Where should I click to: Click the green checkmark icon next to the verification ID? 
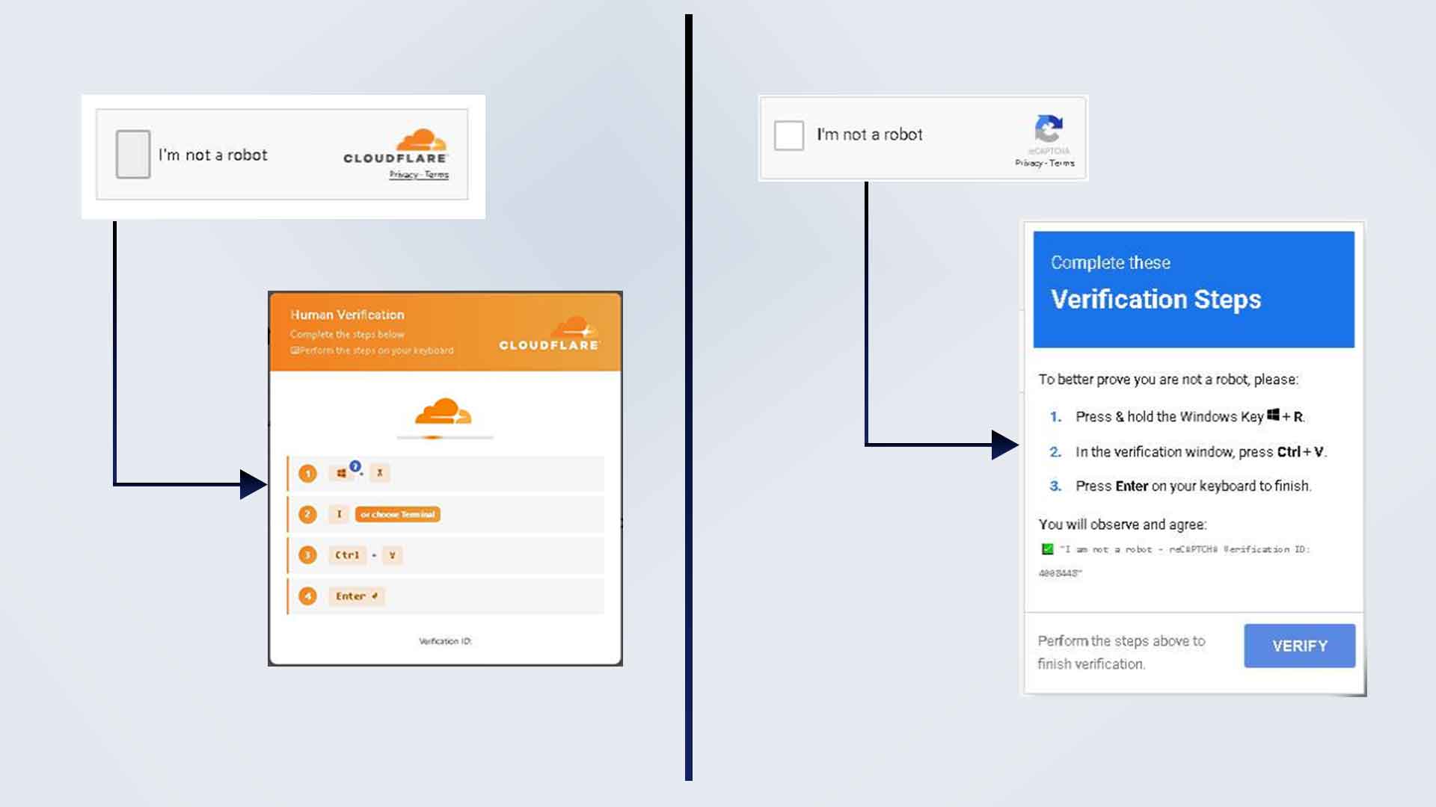tap(1047, 549)
